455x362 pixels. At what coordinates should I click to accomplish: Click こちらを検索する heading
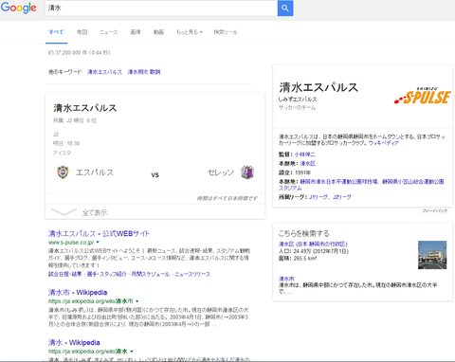click(x=304, y=233)
